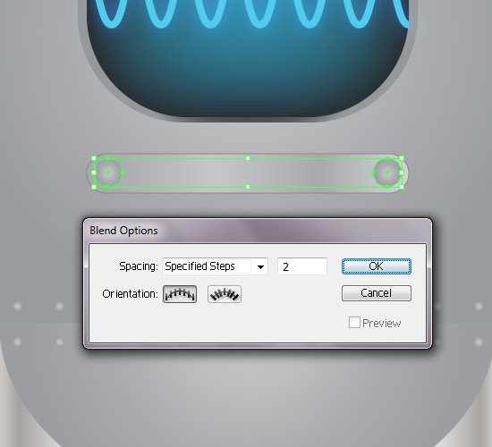Click the specified steps value field
Image resolution: width=492 pixels, height=447 pixels.
click(302, 266)
